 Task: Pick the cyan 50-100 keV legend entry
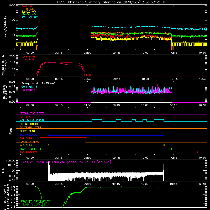30,17
